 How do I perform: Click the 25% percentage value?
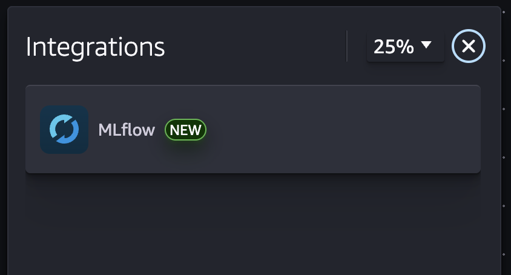tap(394, 47)
